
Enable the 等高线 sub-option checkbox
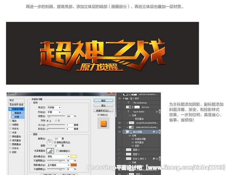pyautogui.click(x=13, y=113)
